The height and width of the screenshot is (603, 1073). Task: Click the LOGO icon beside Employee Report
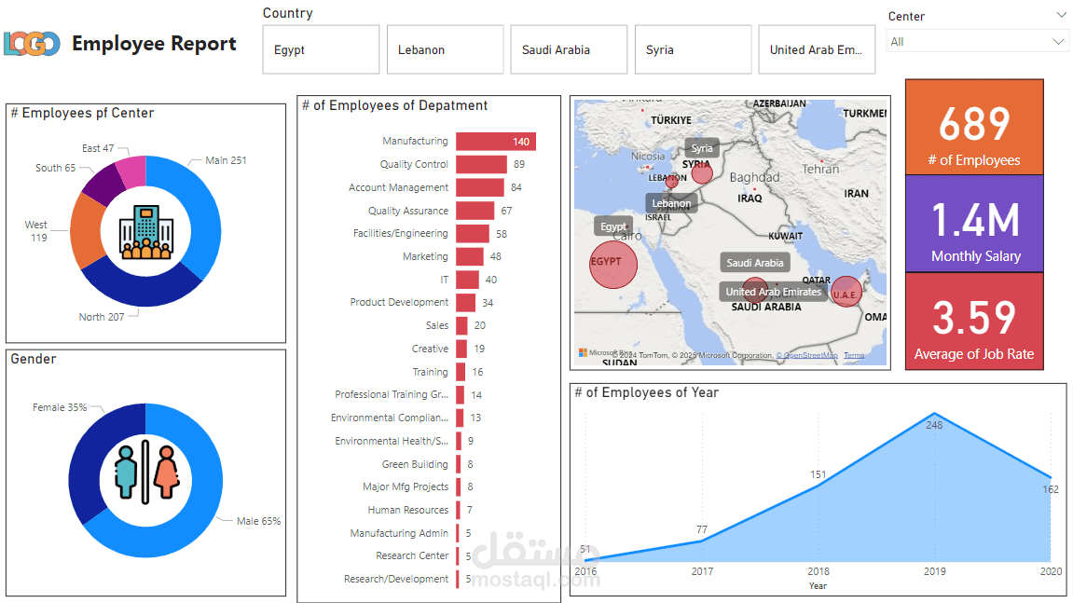(x=32, y=44)
